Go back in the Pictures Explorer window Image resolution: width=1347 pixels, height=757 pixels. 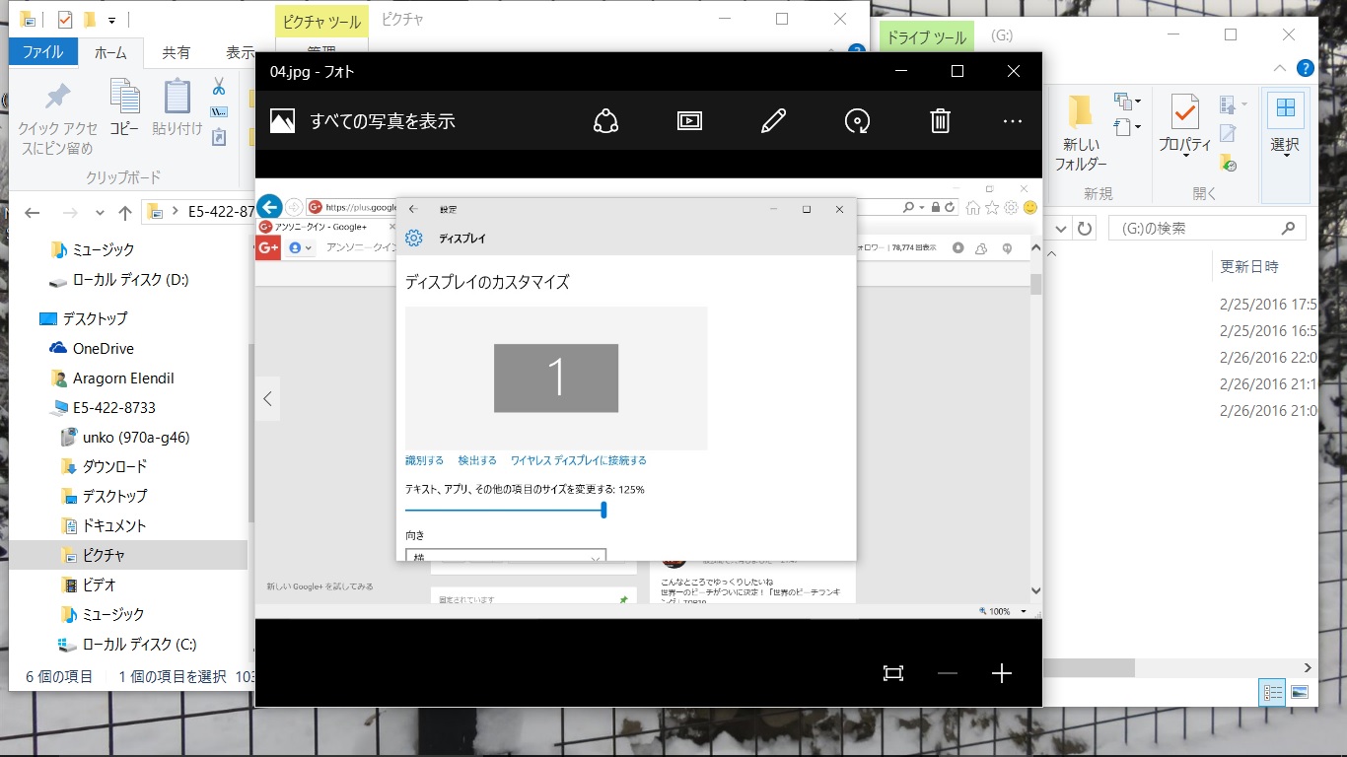pyautogui.click(x=32, y=212)
